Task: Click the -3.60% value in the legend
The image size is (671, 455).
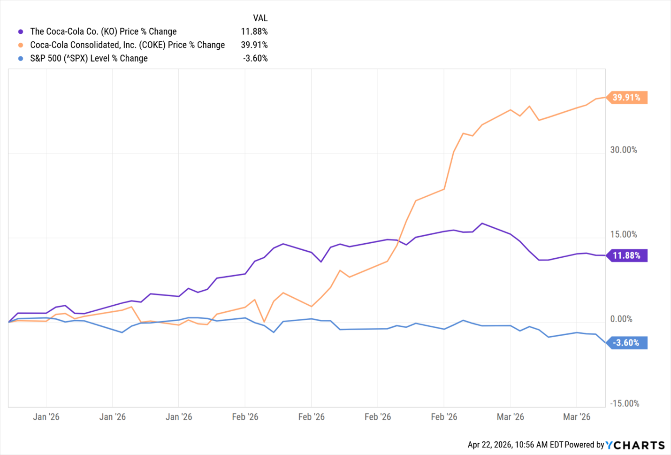Action: click(x=255, y=59)
